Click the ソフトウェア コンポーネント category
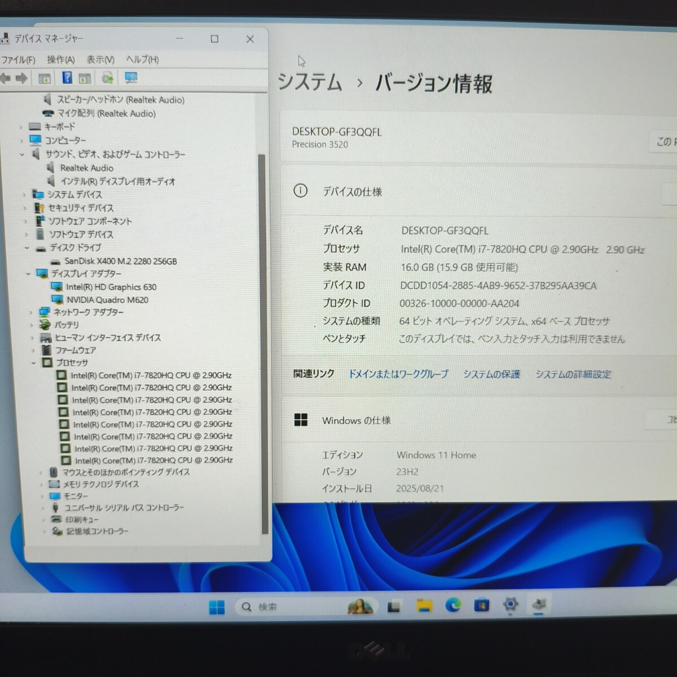677x677 pixels. tap(90, 221)
